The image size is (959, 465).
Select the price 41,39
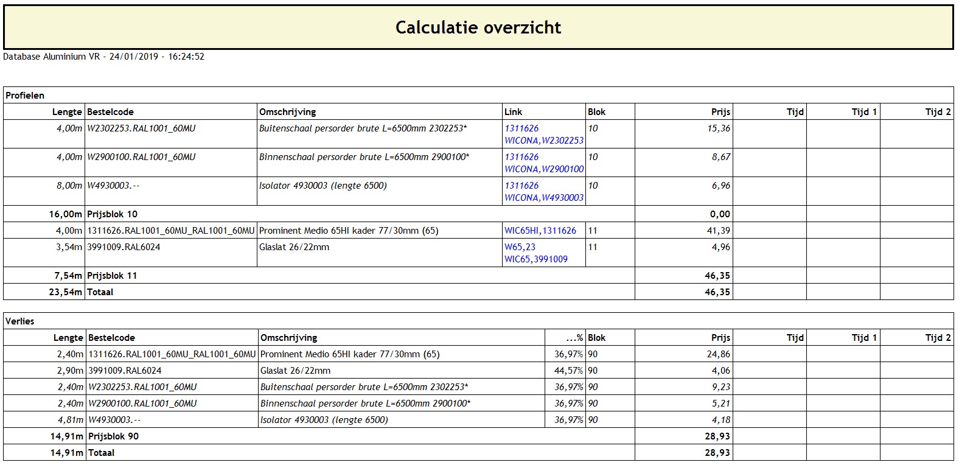point(719,231)
